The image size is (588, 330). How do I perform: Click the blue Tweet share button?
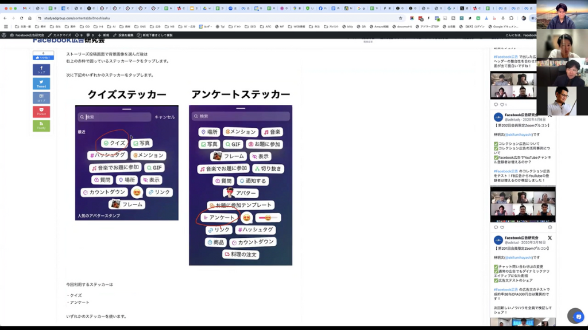tap(41, 84)
